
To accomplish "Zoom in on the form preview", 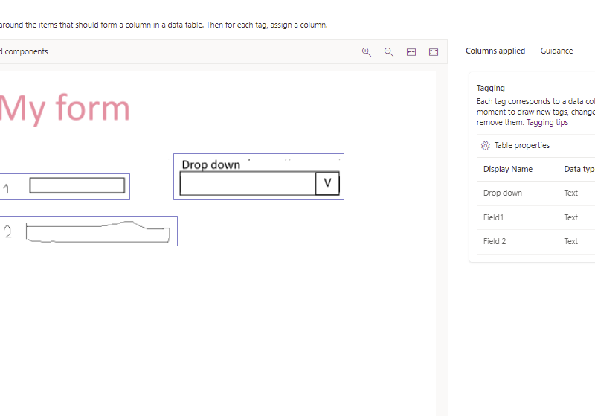I will point(366,52).
